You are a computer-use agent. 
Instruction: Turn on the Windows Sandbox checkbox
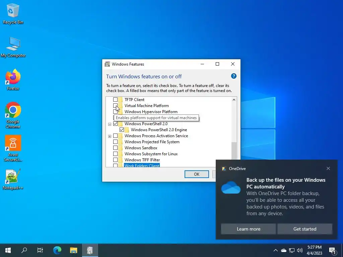[115, 148]
